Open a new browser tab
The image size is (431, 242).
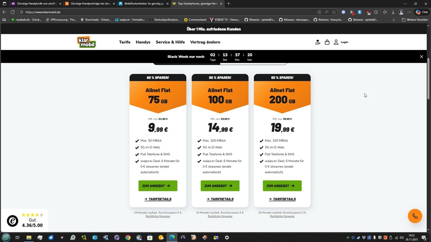tap(229, 4)
